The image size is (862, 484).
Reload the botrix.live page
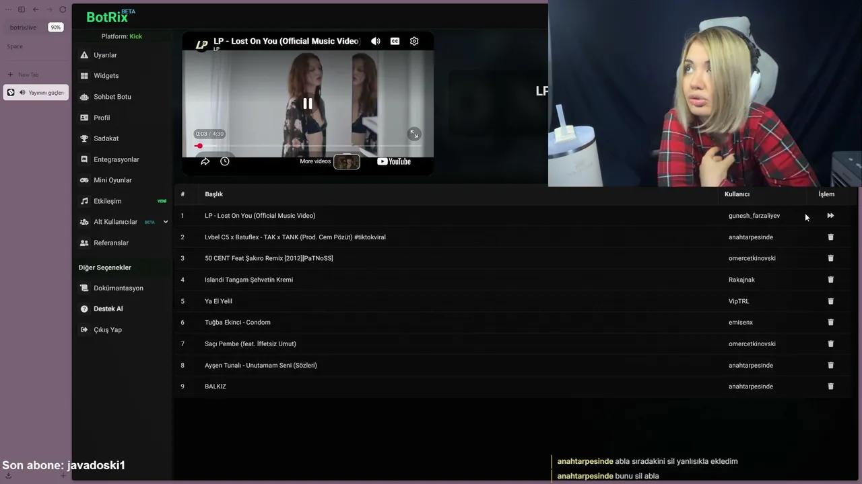point(63,9)
